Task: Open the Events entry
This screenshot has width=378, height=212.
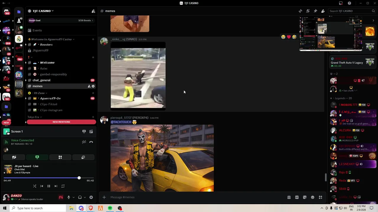Action: 61,30
